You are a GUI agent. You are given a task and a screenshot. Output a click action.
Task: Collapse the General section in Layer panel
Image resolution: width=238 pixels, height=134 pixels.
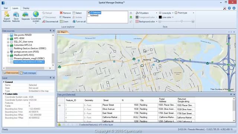(x=4, y=82)
